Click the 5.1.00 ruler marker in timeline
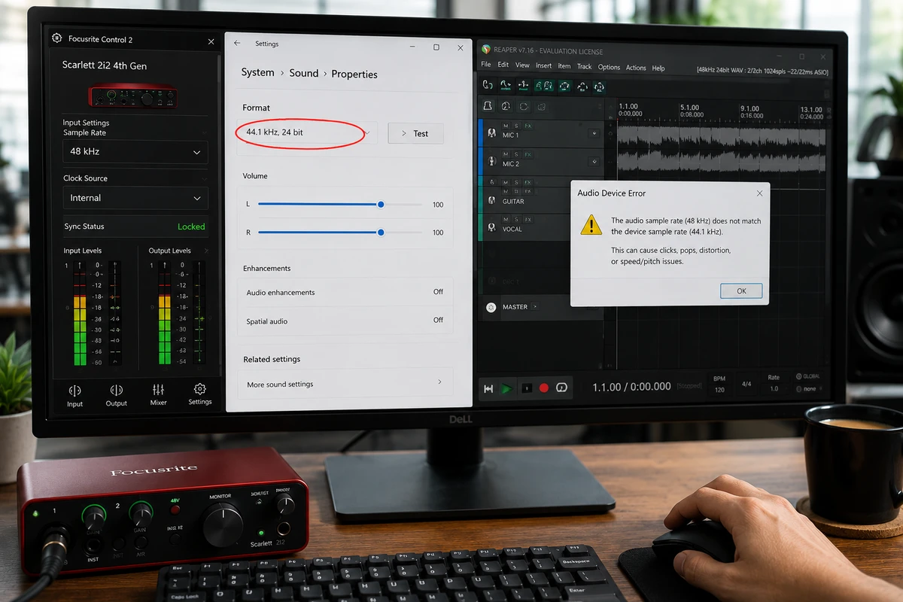This screenshot has width=903, height=602. pyautogui.click(x=690, y=107)
